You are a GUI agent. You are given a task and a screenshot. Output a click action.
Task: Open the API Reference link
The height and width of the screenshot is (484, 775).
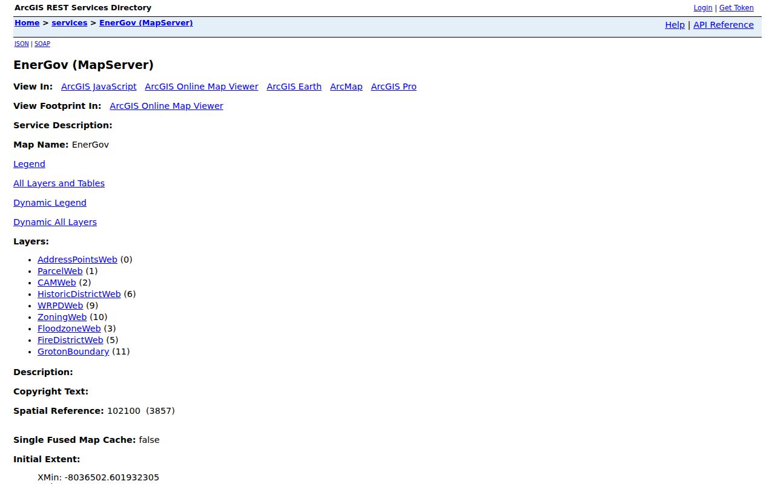coord(724,25)
